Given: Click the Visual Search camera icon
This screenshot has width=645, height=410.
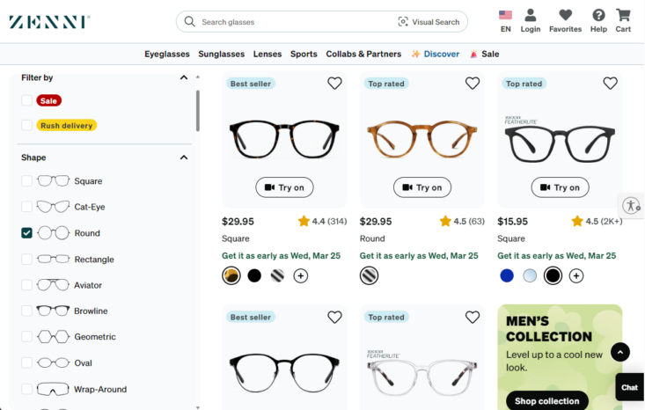Looking at the screenshot, I should pos(403,22).
